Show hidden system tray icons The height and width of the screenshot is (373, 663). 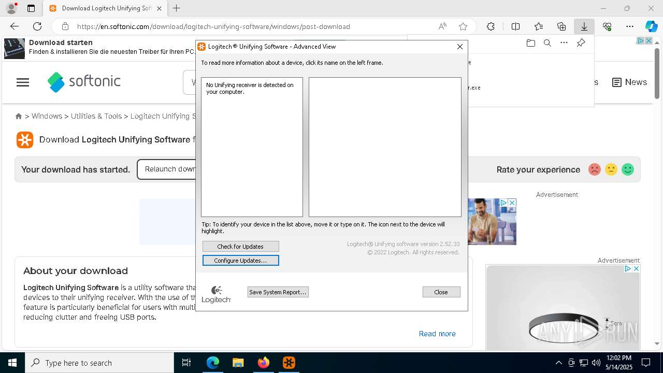click(558, 363)
